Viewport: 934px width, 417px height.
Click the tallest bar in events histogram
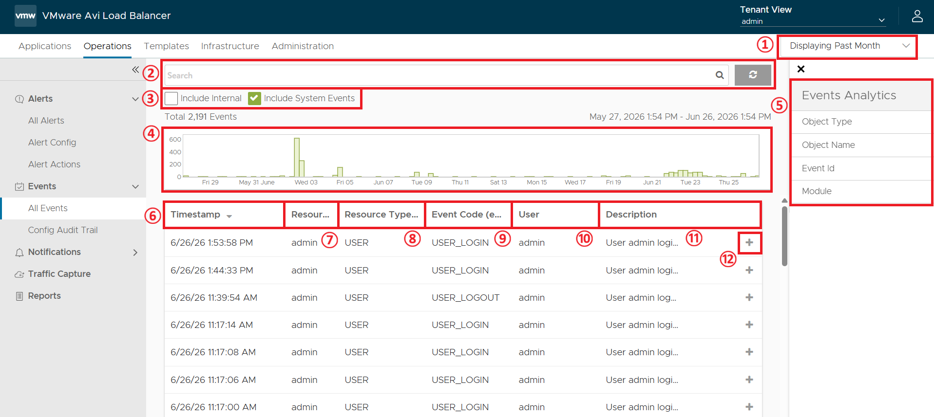(x=297, y=157)
